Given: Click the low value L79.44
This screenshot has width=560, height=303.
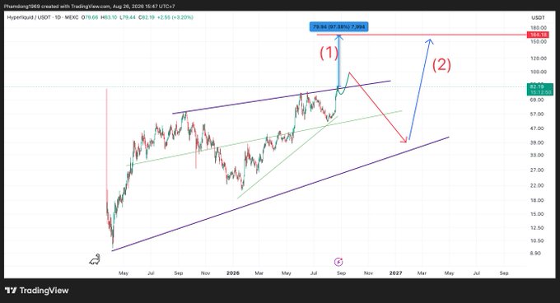Looking at the screenshot, I should pos(128,17).
